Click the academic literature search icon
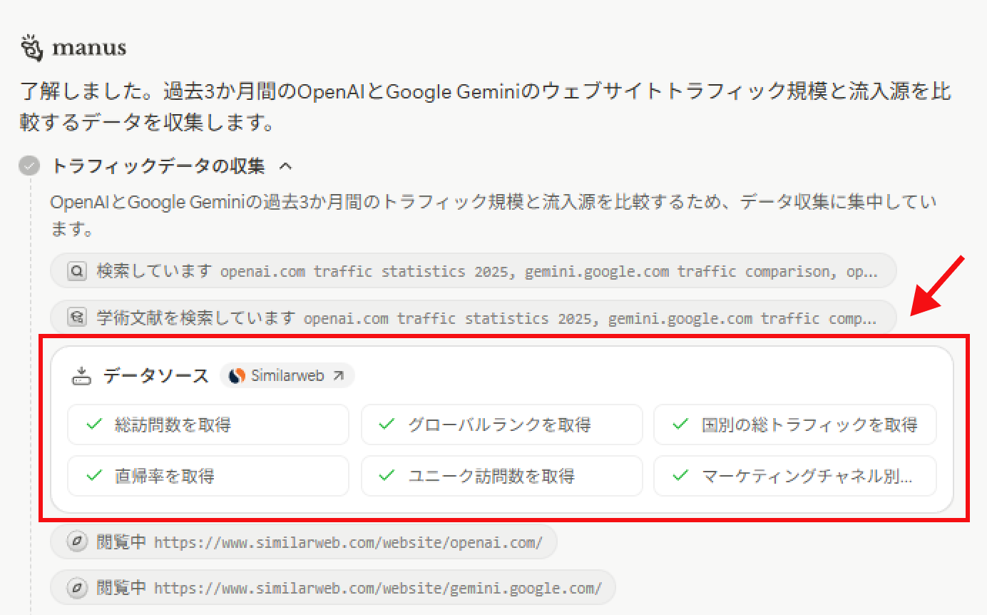Viewport: 987px width, 615px height. [77, 317]
